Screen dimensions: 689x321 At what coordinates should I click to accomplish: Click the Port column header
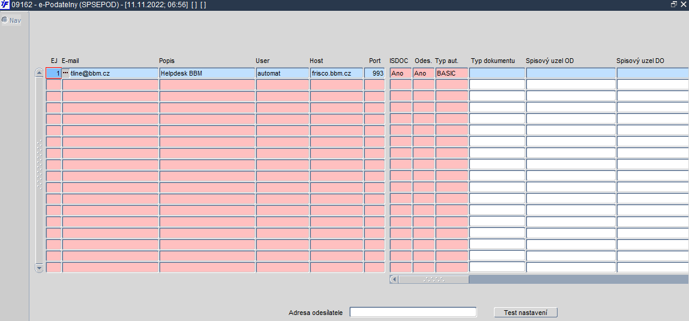pyautogui.click(x=375, y=61)
